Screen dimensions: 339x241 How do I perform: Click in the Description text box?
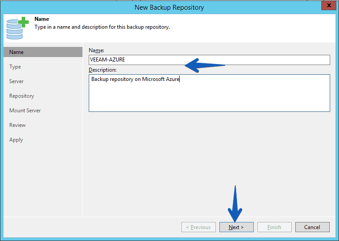point(209,93)
